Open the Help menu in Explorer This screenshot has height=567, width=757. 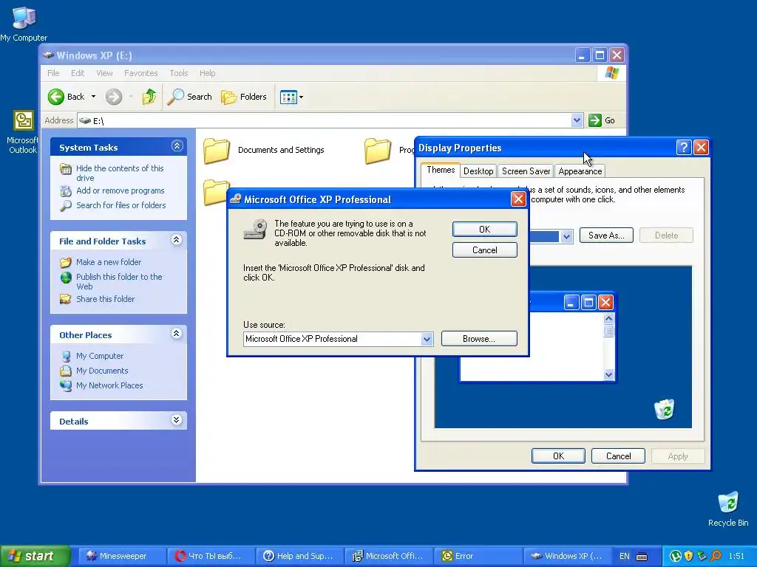[x=208, y=73]
